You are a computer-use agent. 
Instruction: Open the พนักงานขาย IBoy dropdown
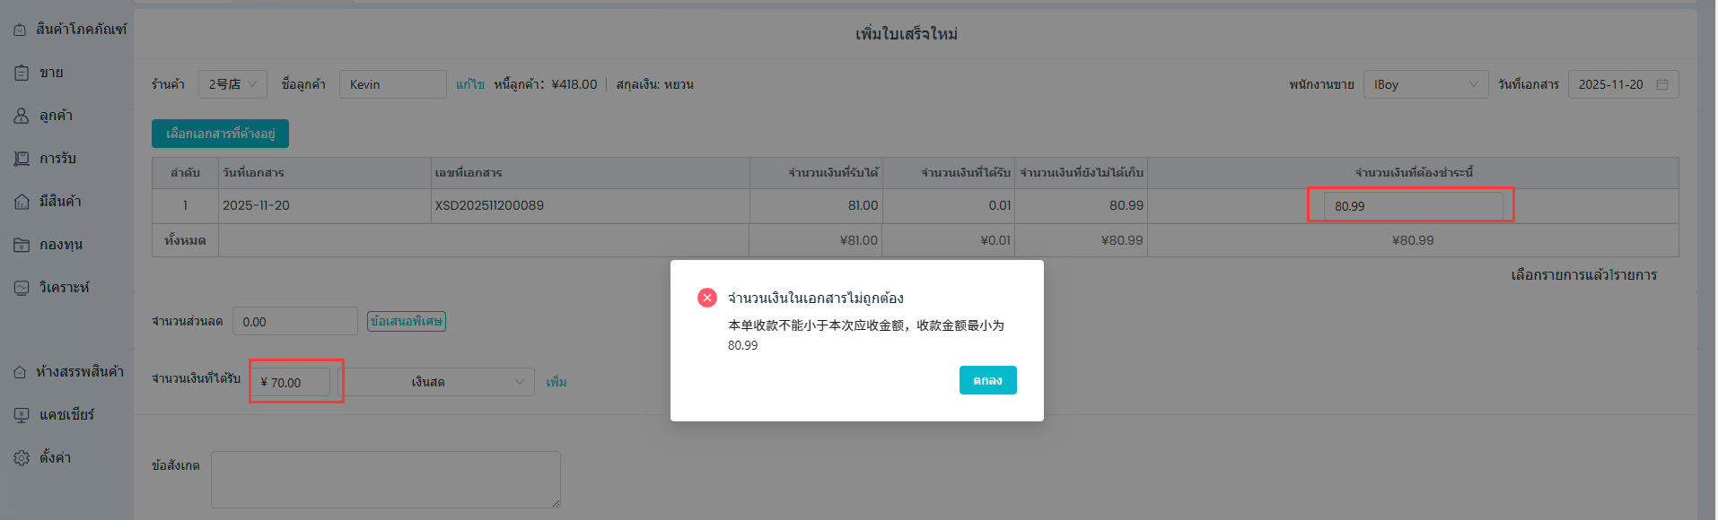pyautogui.click(x=1425, y=84)
